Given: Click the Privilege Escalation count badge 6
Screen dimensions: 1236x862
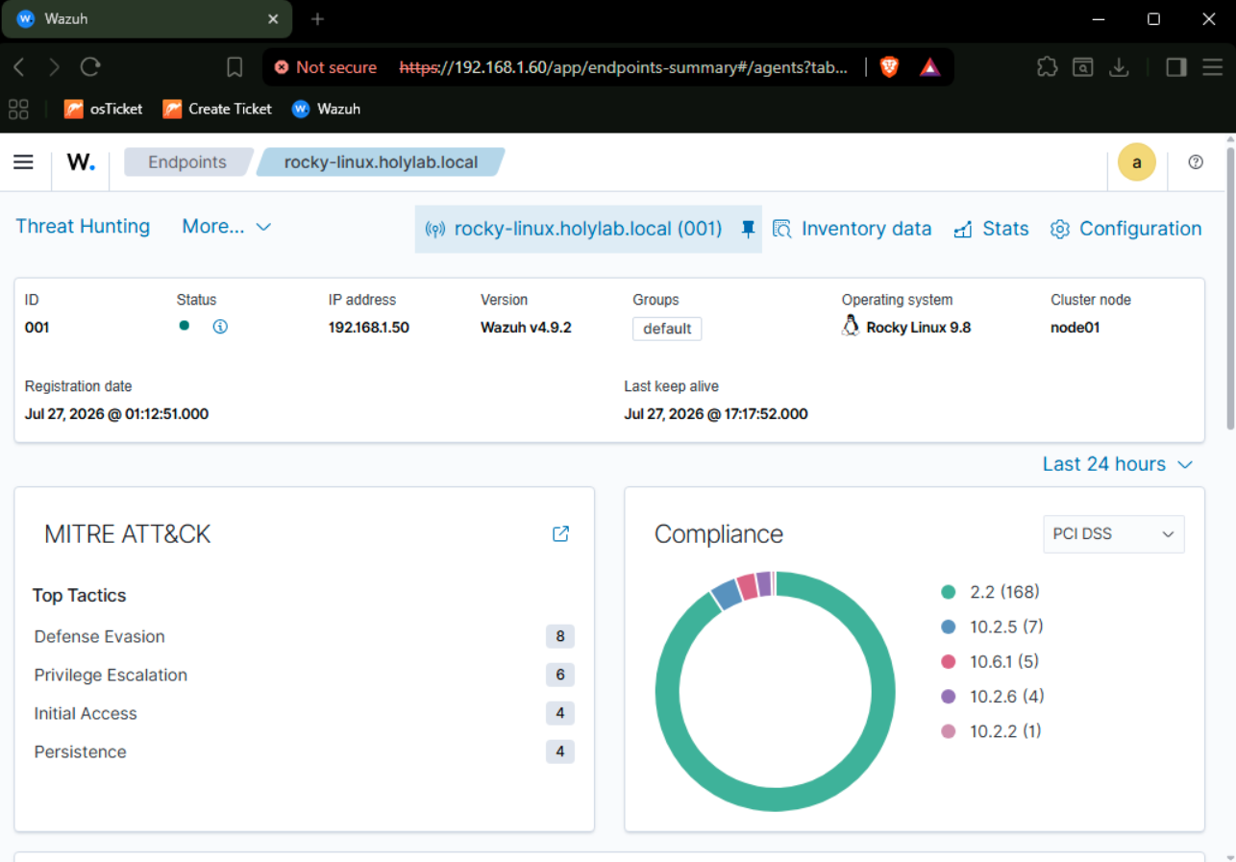Looking at the screenshot, I should coord(560,675).
